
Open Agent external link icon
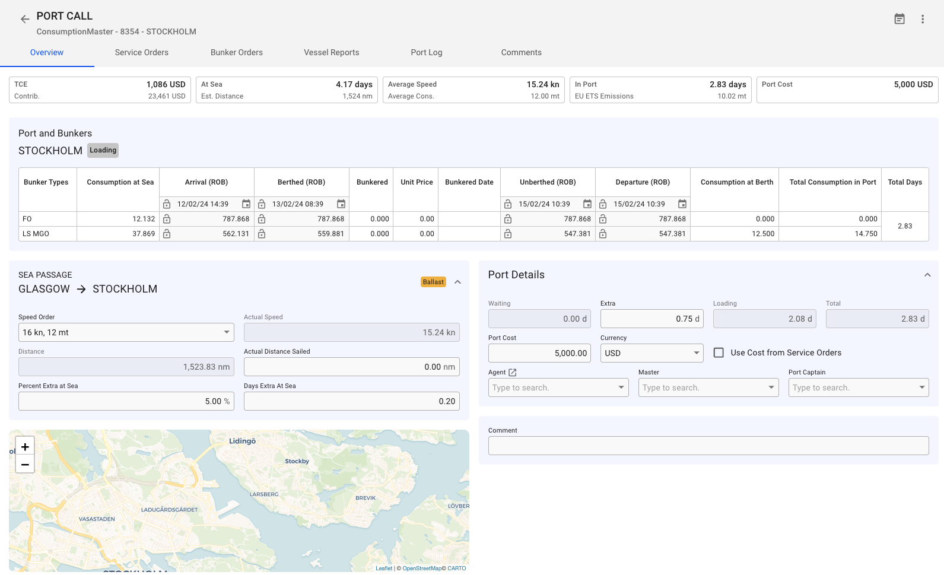tap(513, 373)
